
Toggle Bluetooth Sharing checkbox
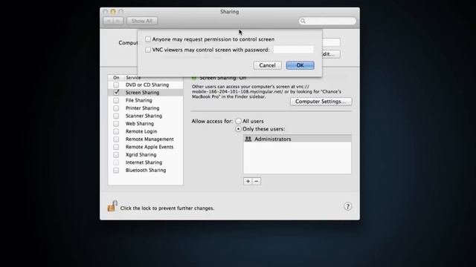116,171
